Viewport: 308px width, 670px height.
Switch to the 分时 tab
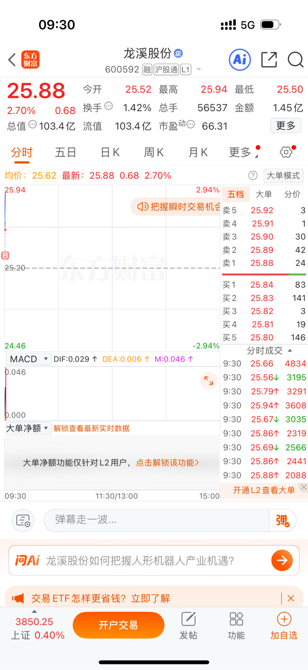coord(22,152)
